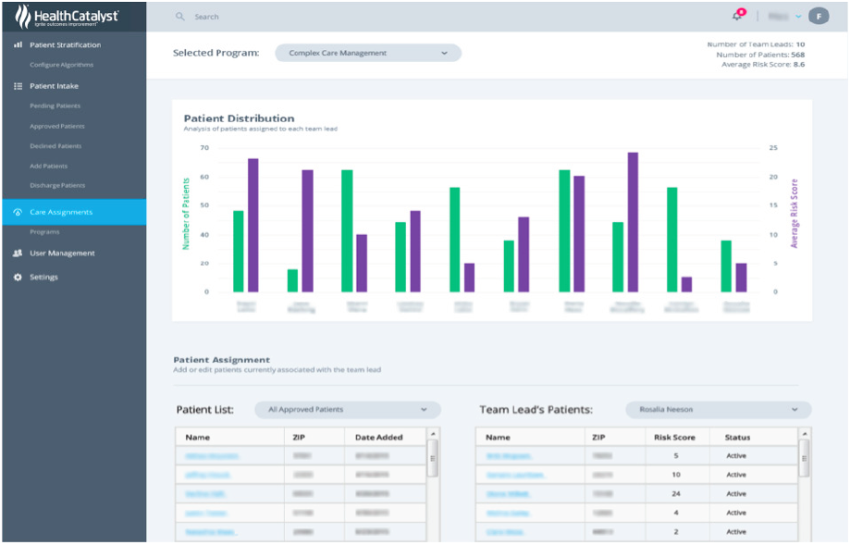Go to Configure Algorithms
Viewport: 850px width, 545px height.
click(61, 65)
